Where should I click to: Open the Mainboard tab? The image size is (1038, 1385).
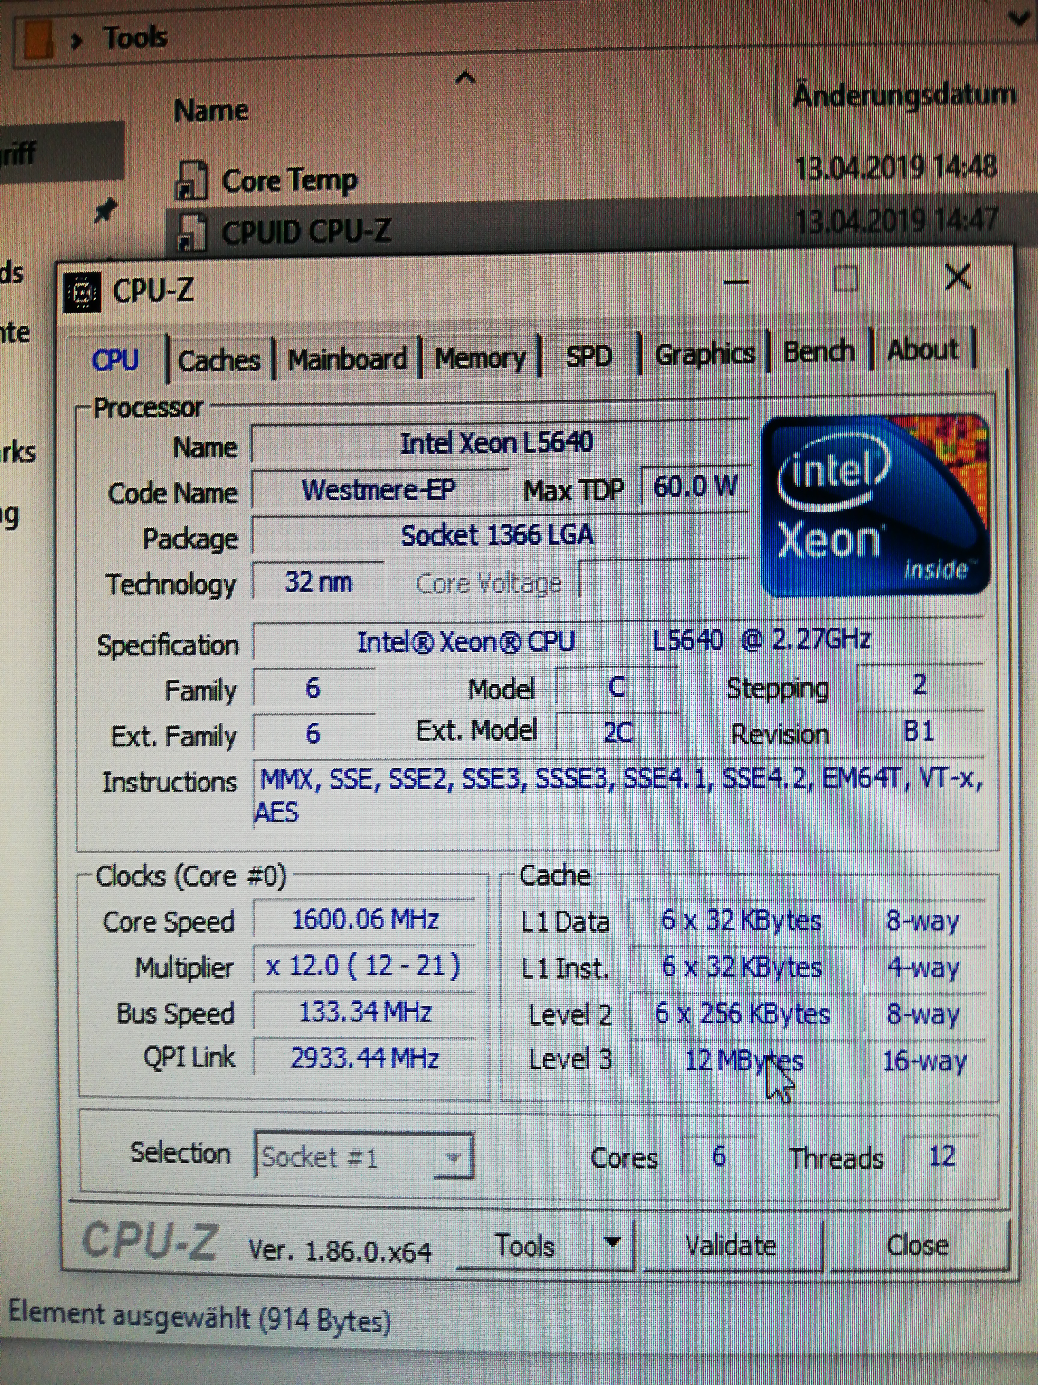click(x=347, y=359)
